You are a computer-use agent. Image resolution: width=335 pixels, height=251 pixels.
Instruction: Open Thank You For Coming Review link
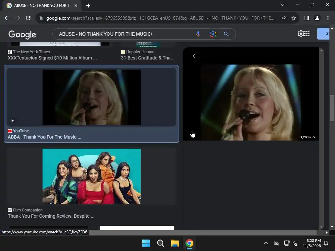pyautogui.click(x=51, y=216)
